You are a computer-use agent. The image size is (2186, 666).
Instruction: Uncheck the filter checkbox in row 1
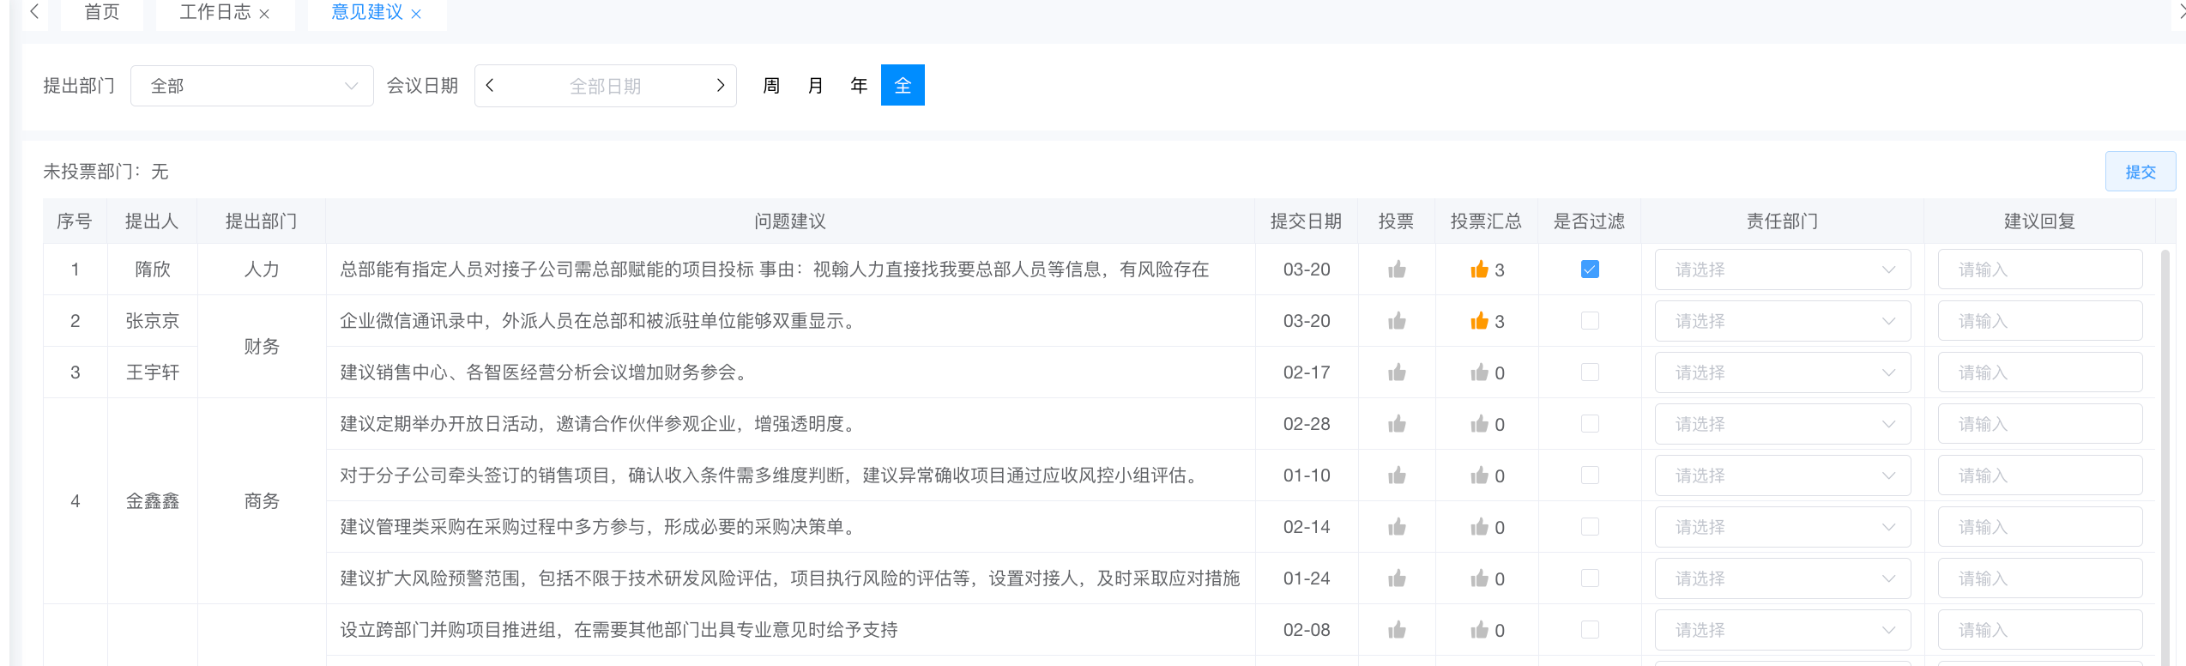pyautogui.click(x=1589, y=269)
